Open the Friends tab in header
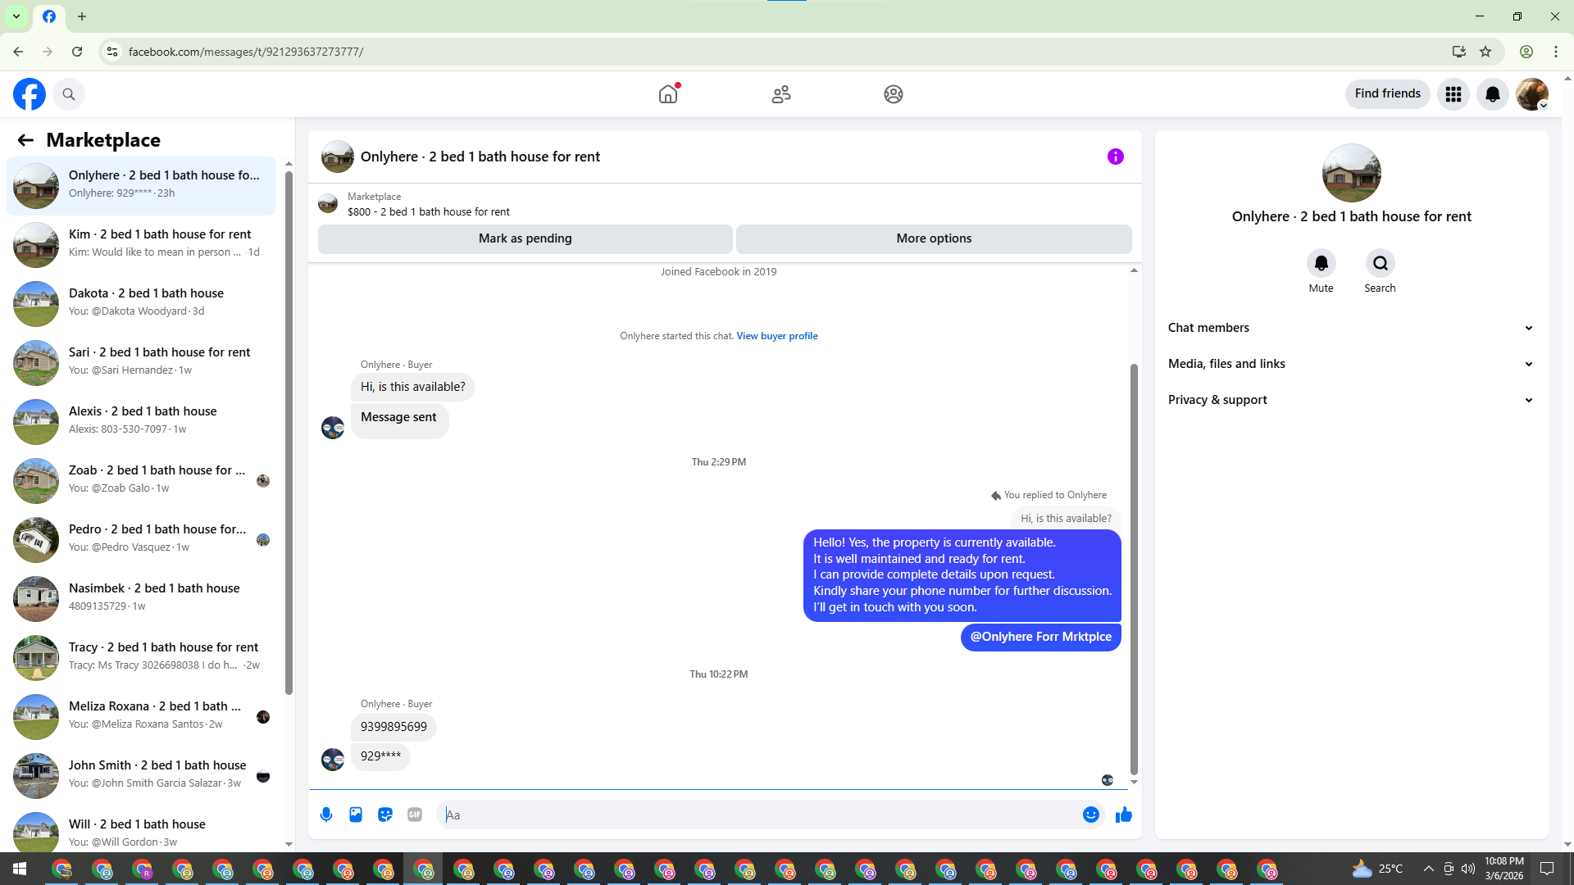1574x885 pixels. coord(780,94)
